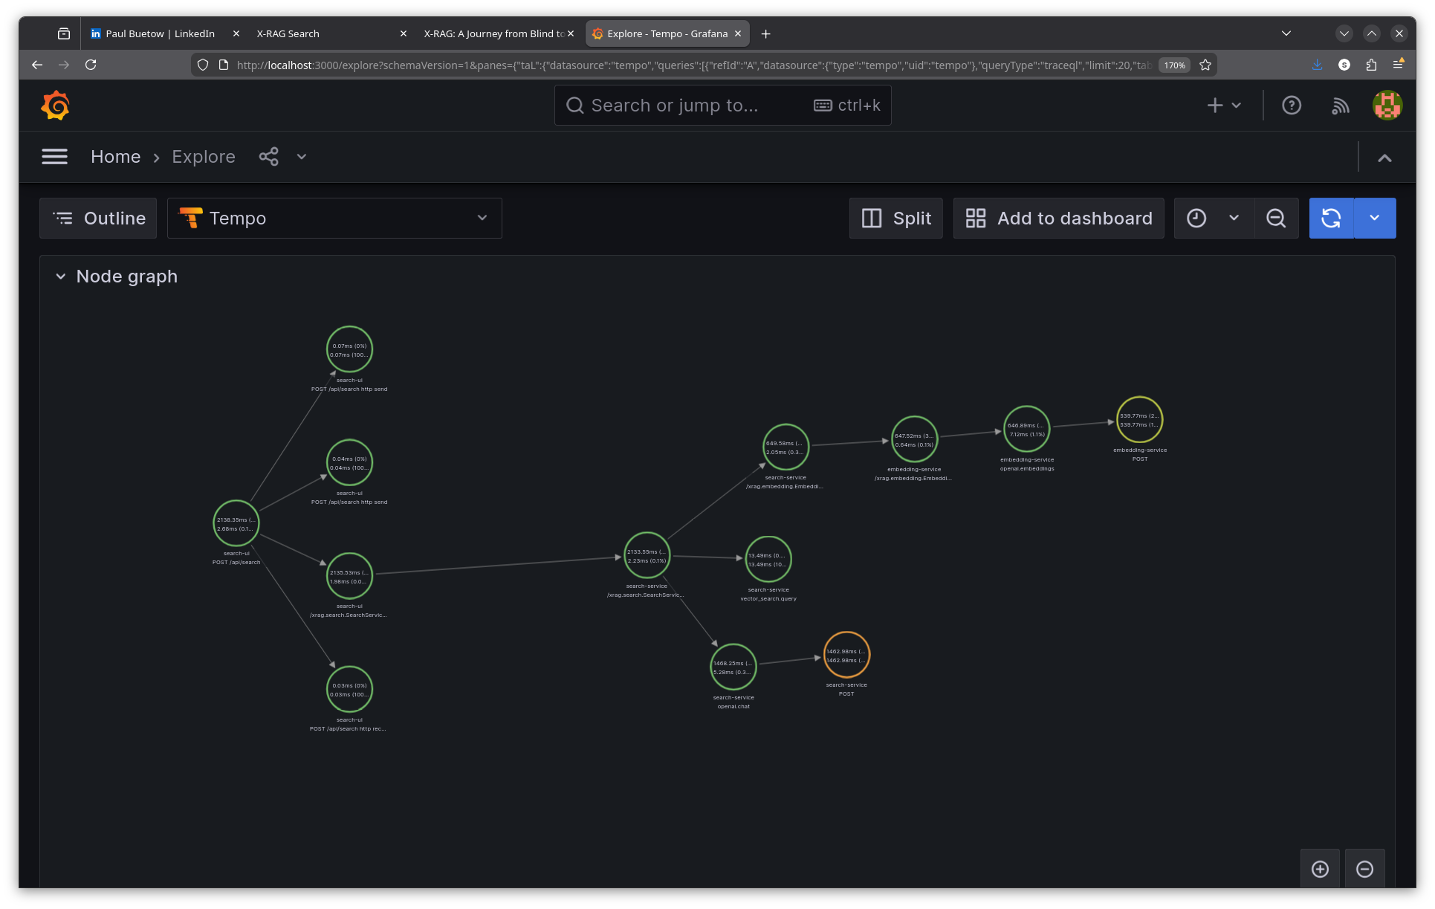
Task: Click the share link icon
Action: (x=268, y=157)
